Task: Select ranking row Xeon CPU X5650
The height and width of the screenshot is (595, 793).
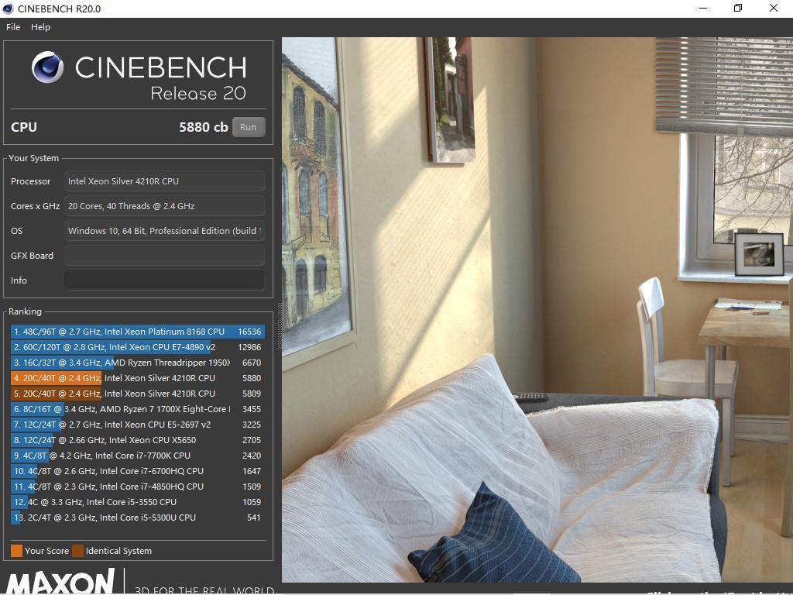Action: pos(138,440)
